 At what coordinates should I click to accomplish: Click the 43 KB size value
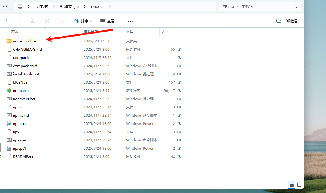(x=176, y=157)
